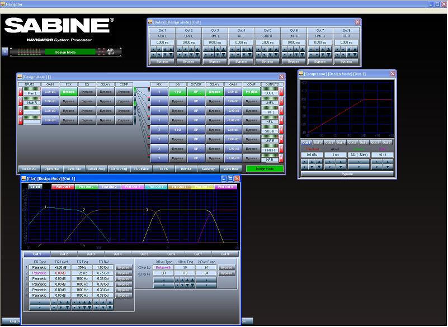Click the Delay window title bar icon
448x327 pixels.
click(150, 22)
